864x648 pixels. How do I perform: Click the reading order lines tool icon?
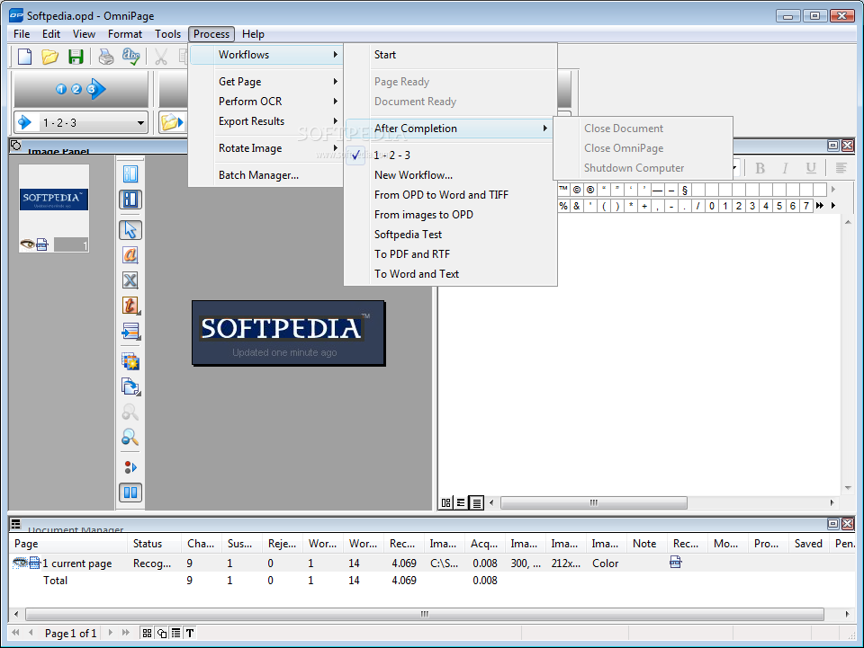[130, 331]
